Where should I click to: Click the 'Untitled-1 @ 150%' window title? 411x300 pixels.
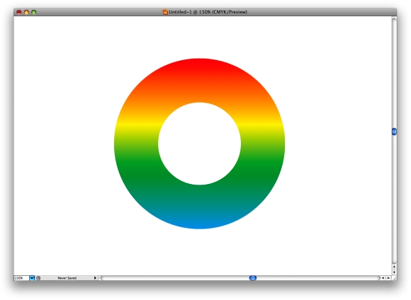tap(208, 12)
